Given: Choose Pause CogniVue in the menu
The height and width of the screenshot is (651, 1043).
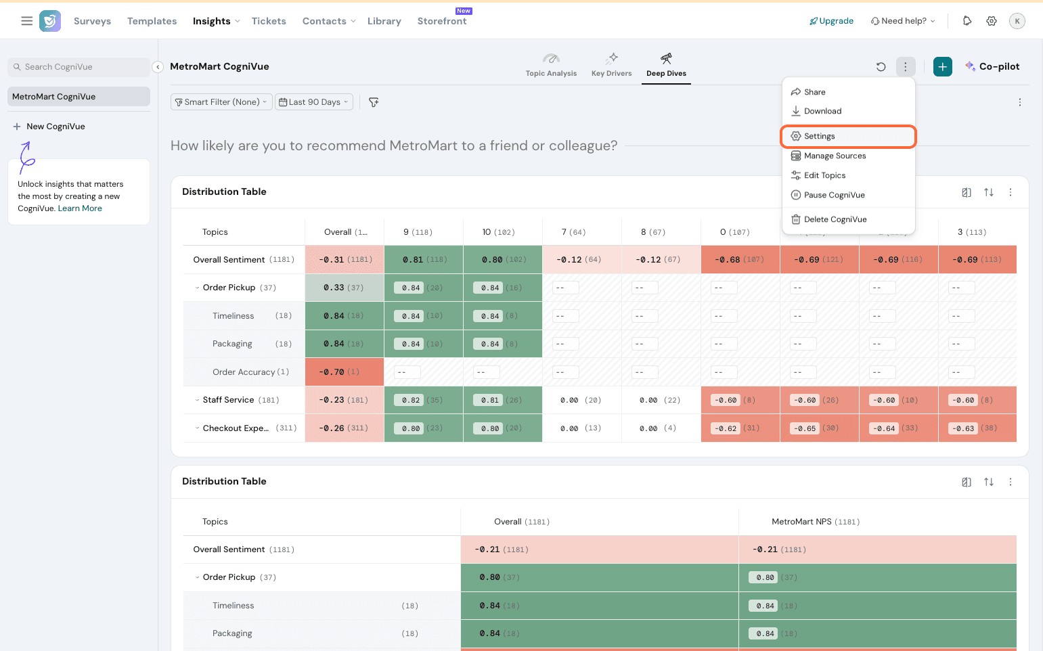Looking at the screenshot, I should click(x=834, y=195).
